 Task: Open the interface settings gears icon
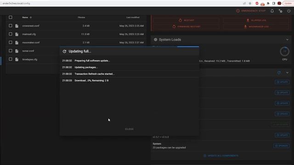(x=281, y=11)
